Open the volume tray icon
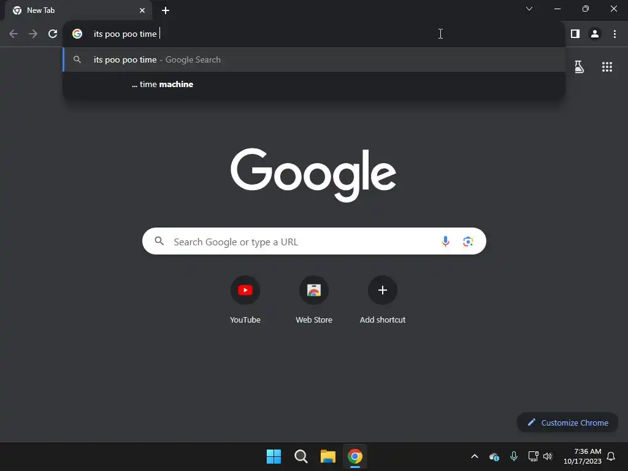This screenshot has height=471, width=628. point(548,456)
